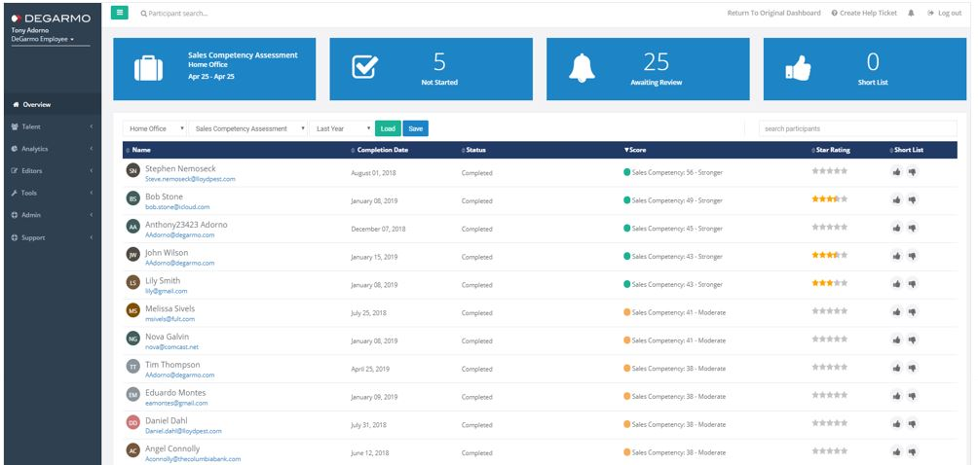Set star rating for Melissa Sivels

pos(830,311)
